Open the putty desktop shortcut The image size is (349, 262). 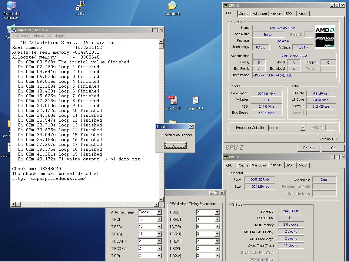tap(80, 8)
